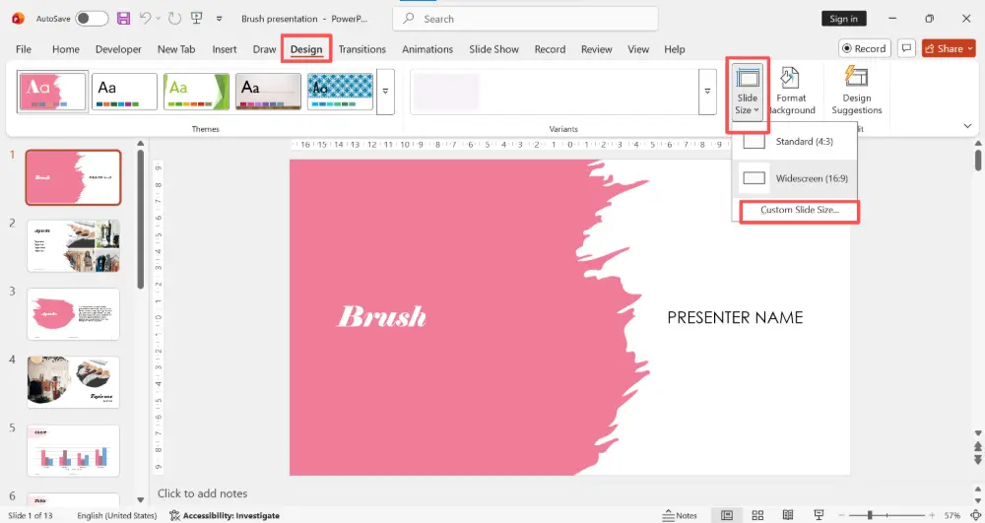Click the Sign in button

(844, 19)
